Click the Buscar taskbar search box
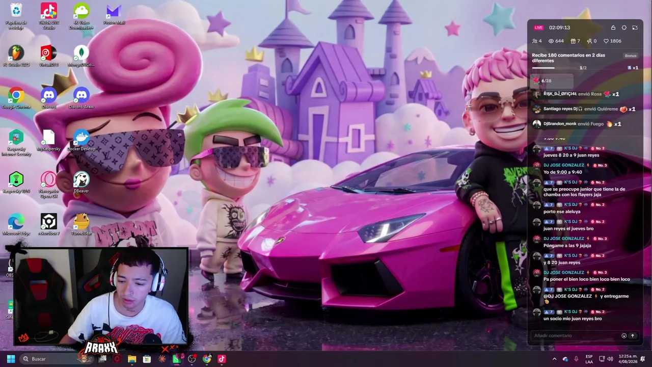Screen dimensions: 652x367 (57, 359)
